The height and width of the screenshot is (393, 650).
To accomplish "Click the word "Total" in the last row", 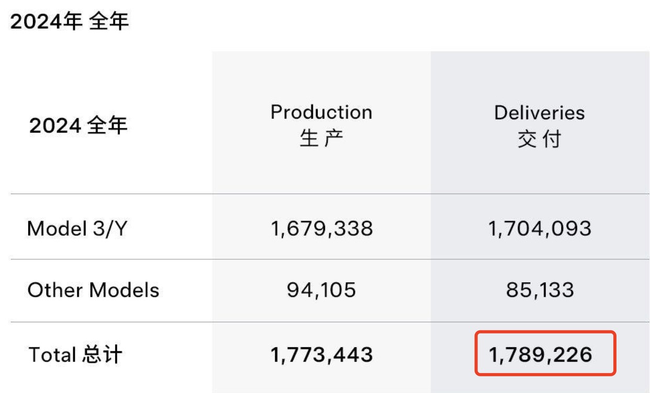I will click(x=52, y=355).
